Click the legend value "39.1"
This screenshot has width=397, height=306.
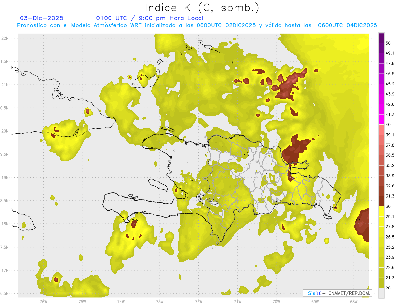[x=390, y=135]
